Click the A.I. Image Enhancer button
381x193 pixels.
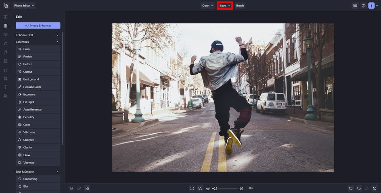point(38,25)
